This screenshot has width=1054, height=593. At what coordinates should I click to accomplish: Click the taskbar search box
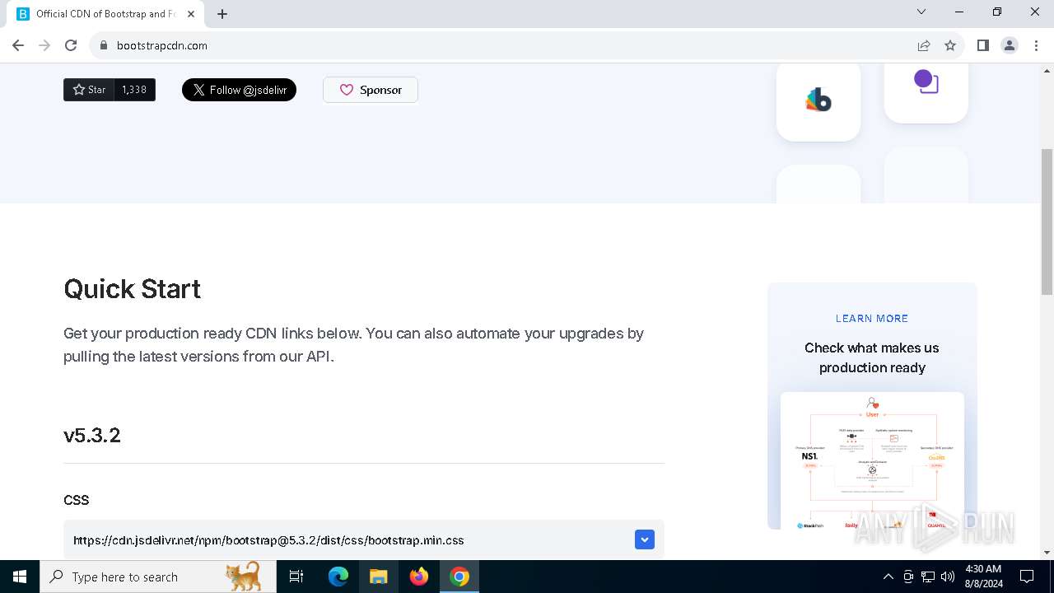158,577
